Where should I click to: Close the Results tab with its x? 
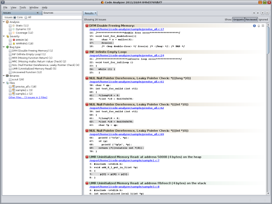click(95, 13)
